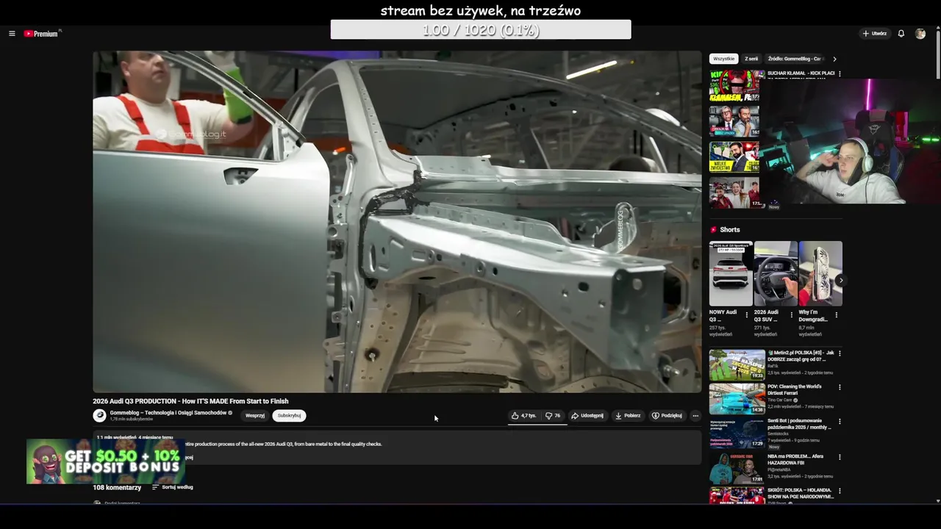Open SKRÓT: POLSKA – HOLANDIA video
The height and width of the screenshot is (529, 941).
click(801, 493)
